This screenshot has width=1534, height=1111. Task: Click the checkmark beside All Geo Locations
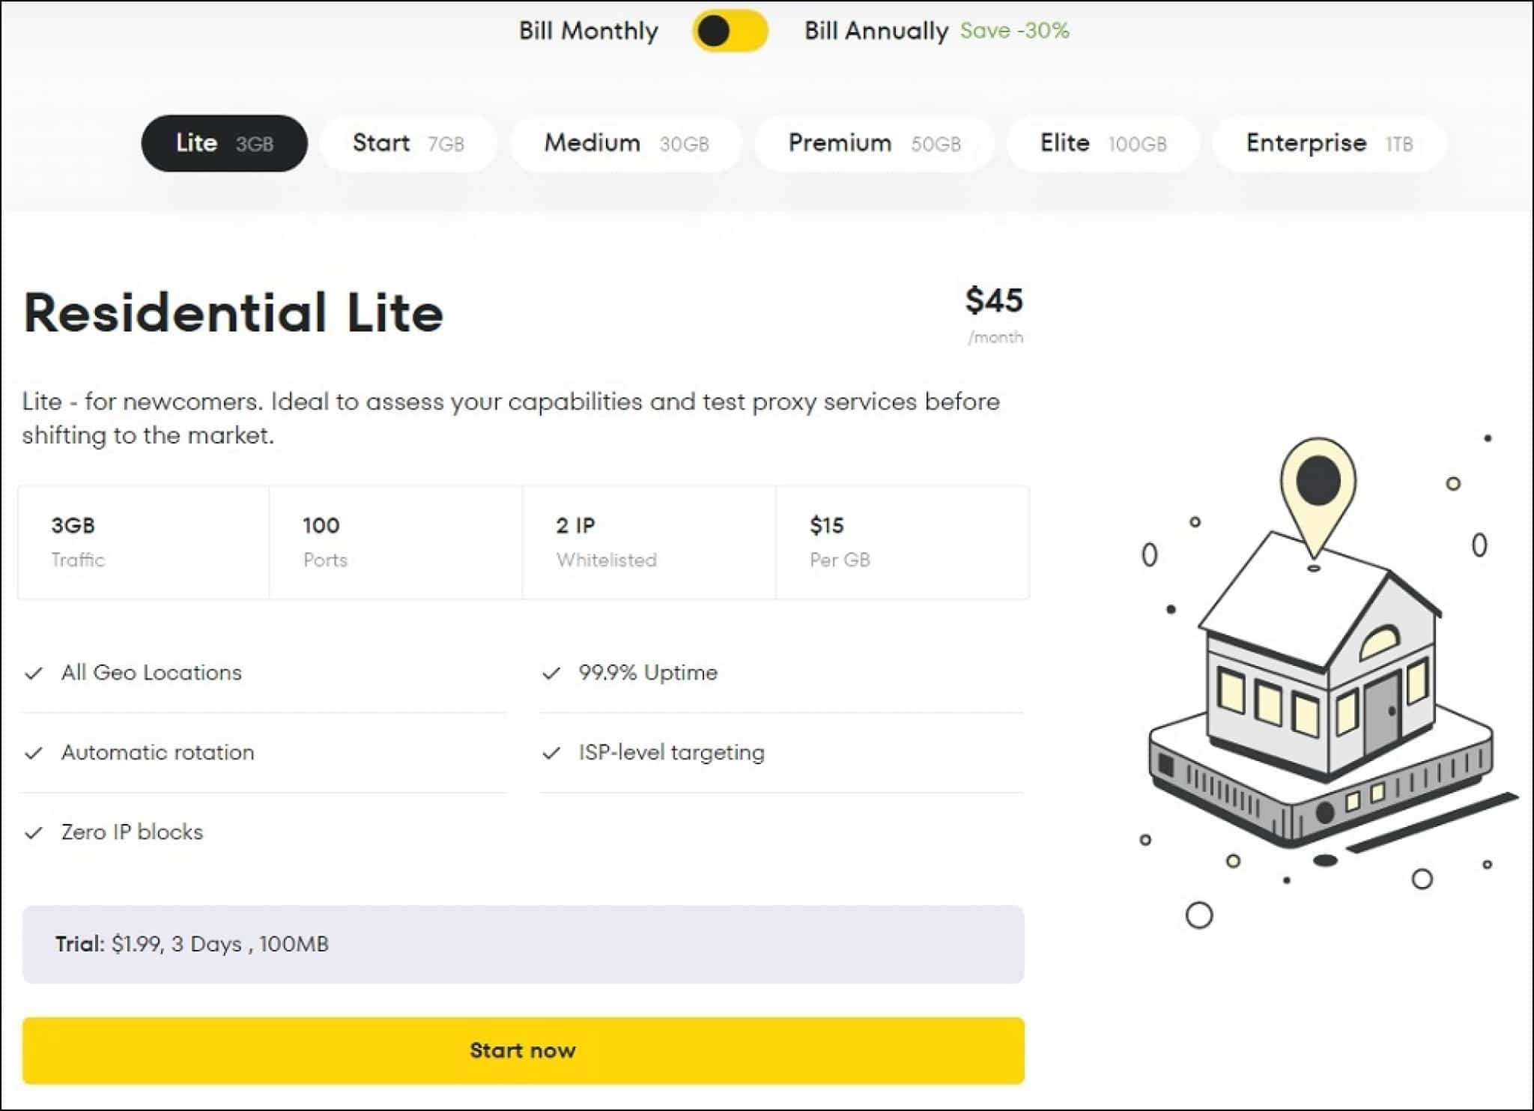pos(34,673)
